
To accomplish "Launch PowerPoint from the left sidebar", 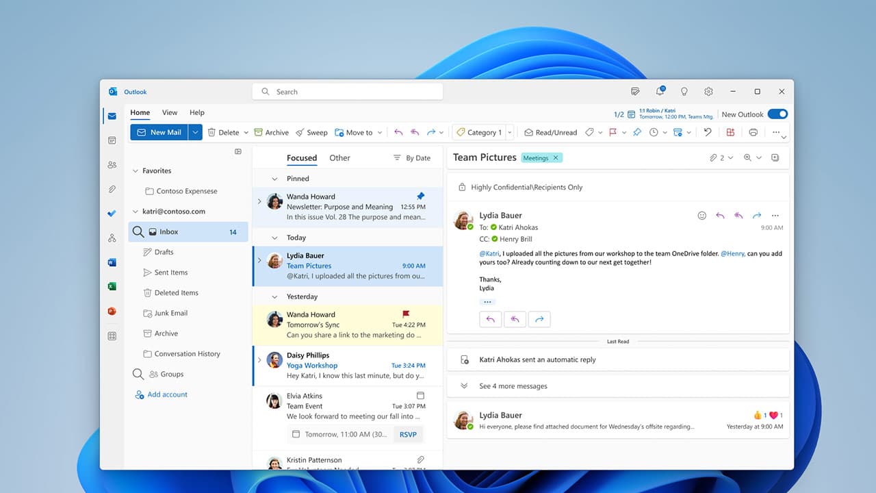I will [112, 311].
